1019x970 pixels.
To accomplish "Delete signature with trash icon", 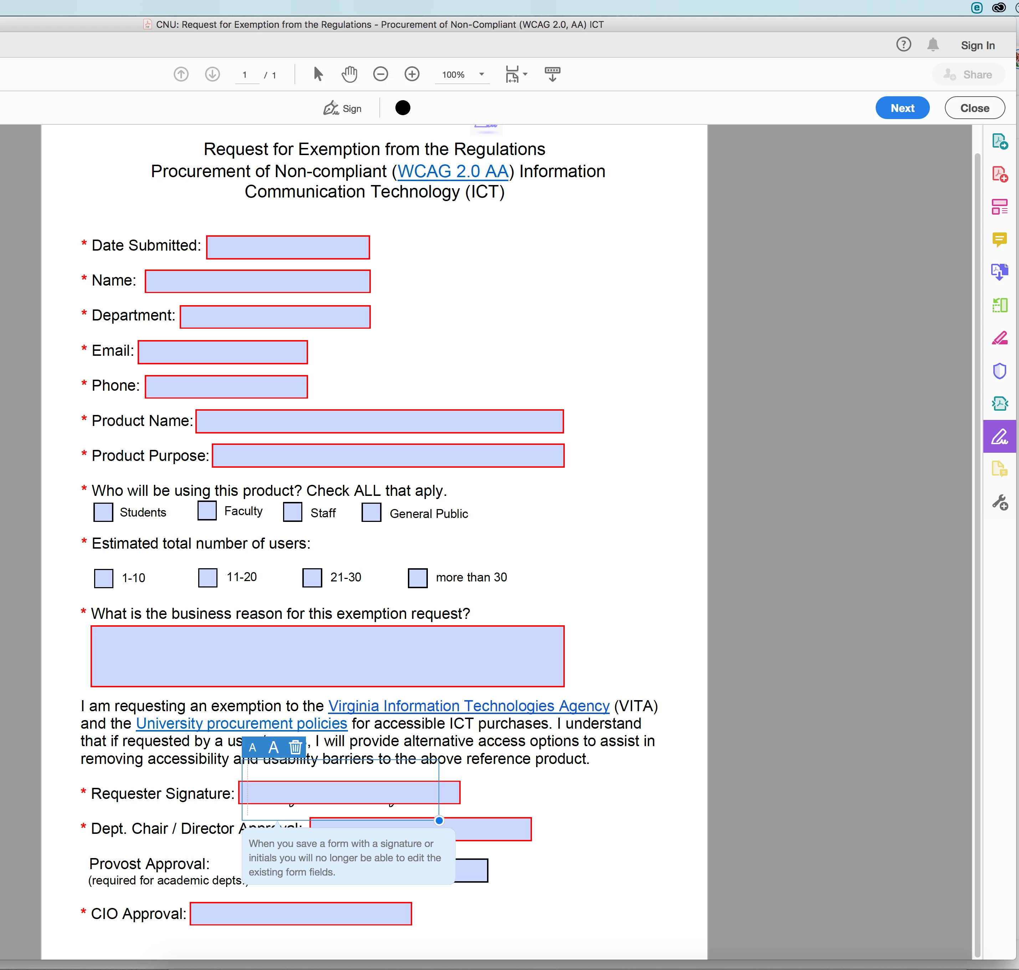I will tap(295, 747).
